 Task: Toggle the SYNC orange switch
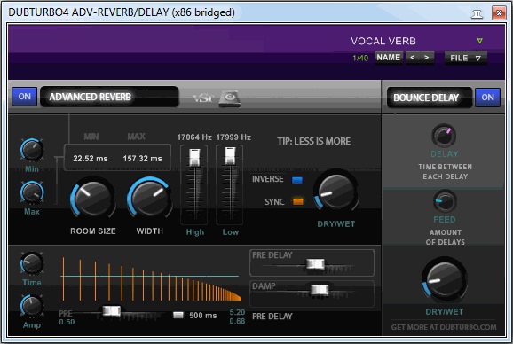[297, 201]
